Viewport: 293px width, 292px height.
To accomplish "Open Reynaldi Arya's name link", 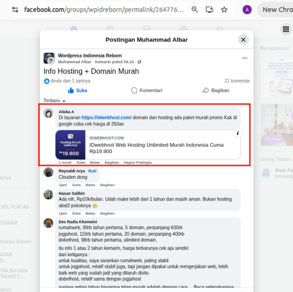I will [71, 171].
